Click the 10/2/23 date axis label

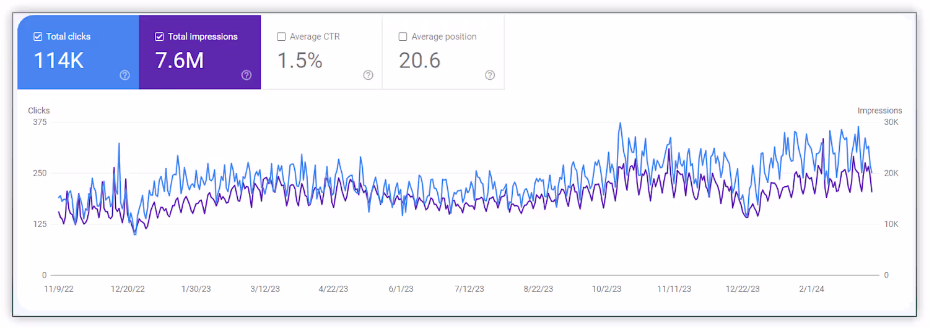coord(606,289)
